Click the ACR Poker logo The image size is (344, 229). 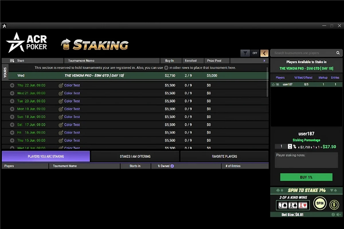click(x=27, y=43)
